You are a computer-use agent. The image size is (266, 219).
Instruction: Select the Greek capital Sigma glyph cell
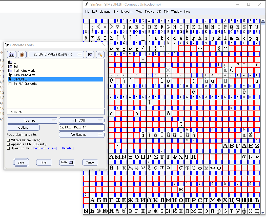(156, 157)
